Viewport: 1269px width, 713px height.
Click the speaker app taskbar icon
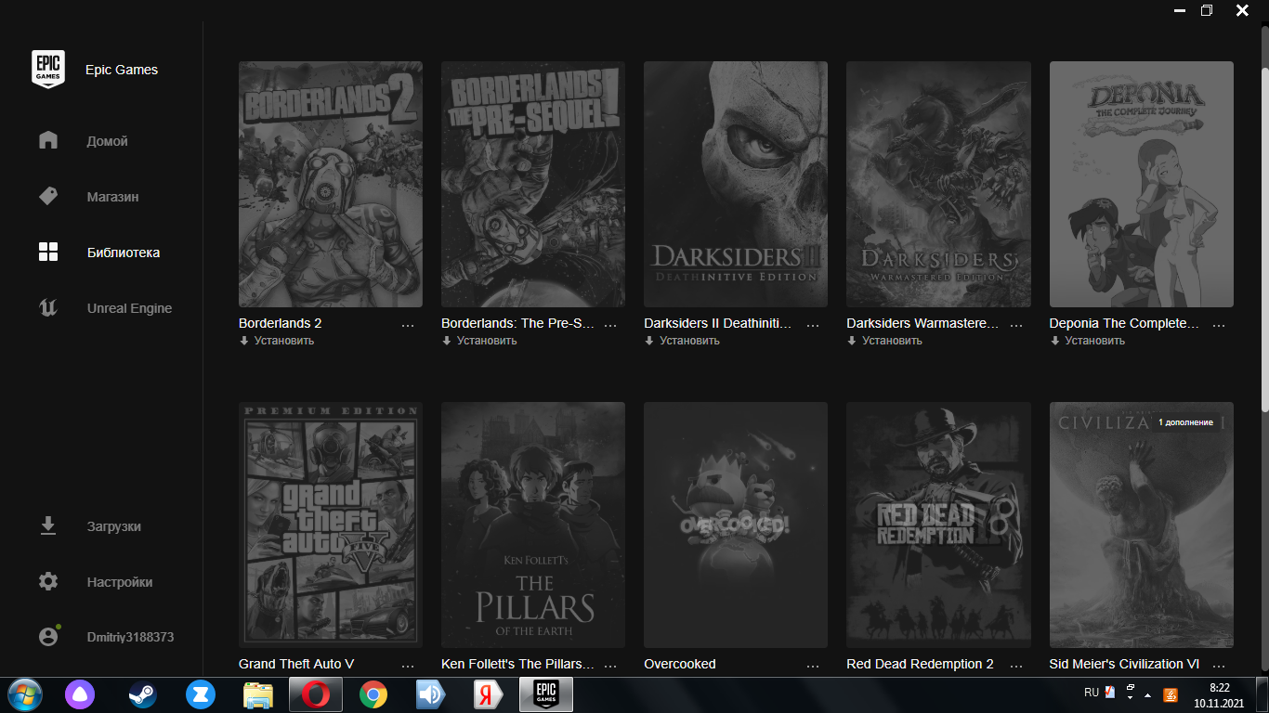(431, 694)
